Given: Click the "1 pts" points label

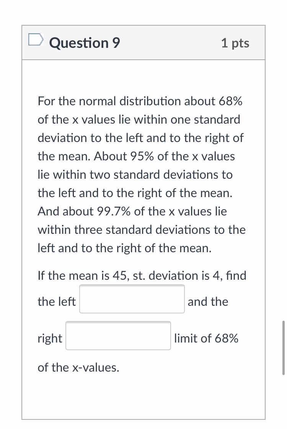Looking at the screenshot, I should [x=235, y=43].
